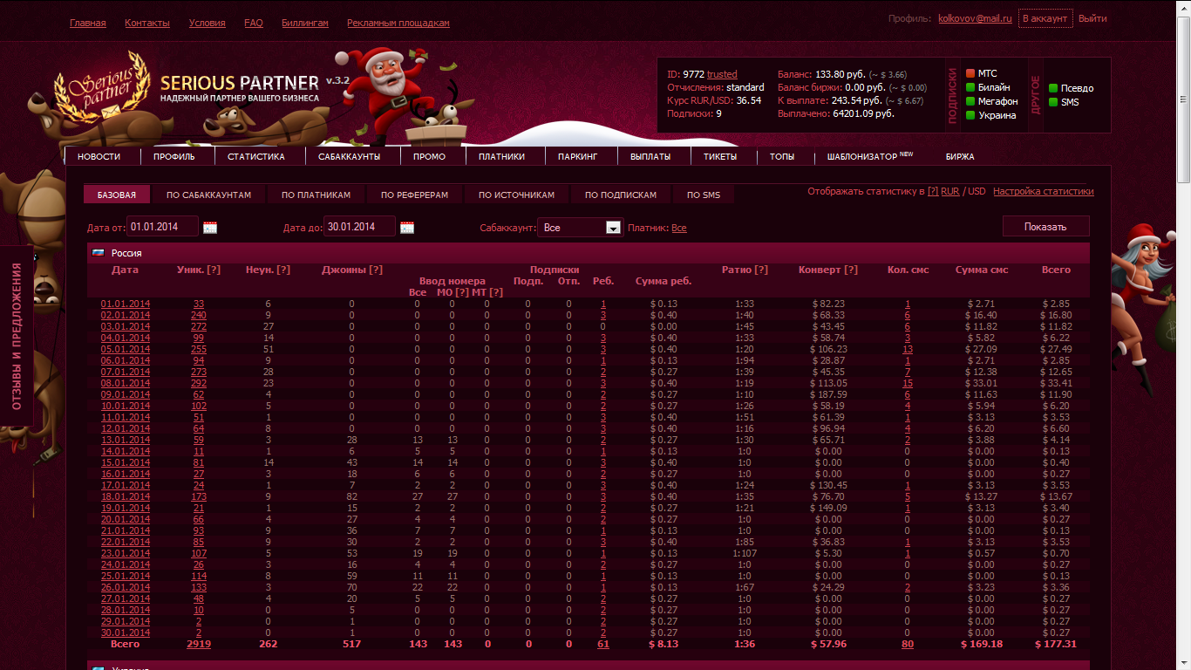The width and height of the screenshot is (1191, 670).
Task: Switch to По источникам tab
Action: [x=516, y=195]
